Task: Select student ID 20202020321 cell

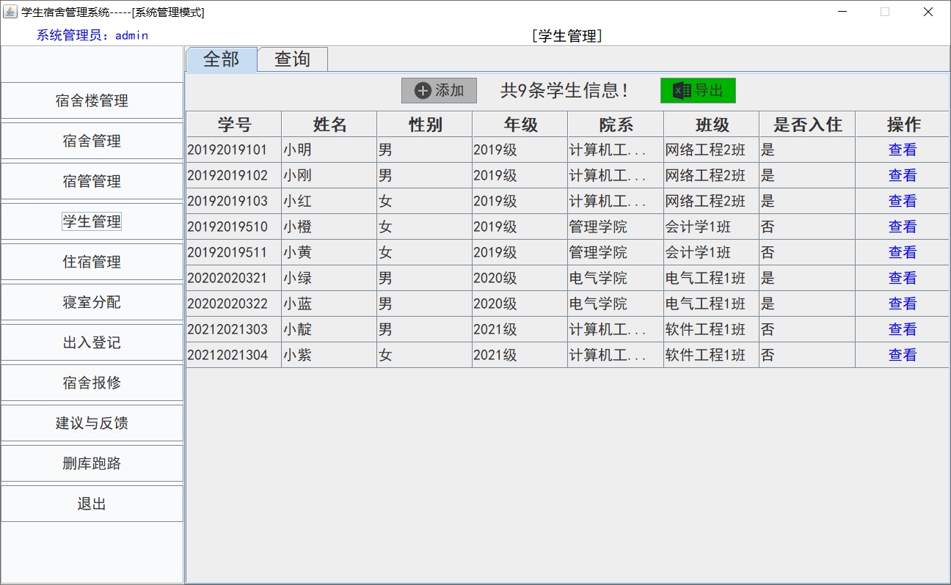Action: (234, 278)
